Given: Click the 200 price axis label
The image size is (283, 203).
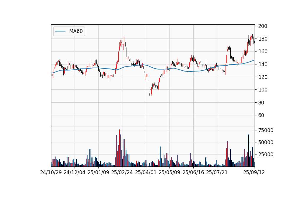Looking at the screenshot, I should (x=263, y=26).
